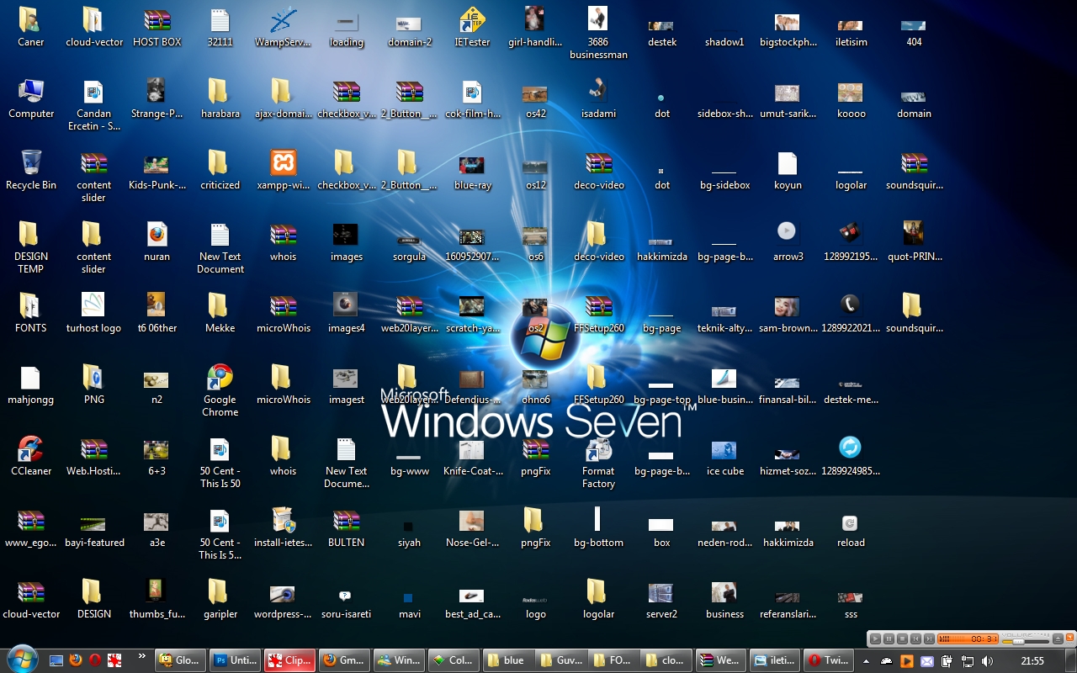Switch to the 'Clip...' taskbar button

coord(289,660)
